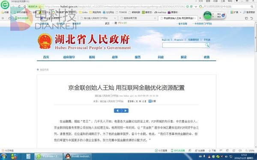Click the restore closed tab undo icon

(252, 18)
